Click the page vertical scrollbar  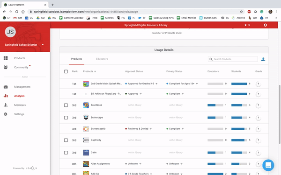280,114
